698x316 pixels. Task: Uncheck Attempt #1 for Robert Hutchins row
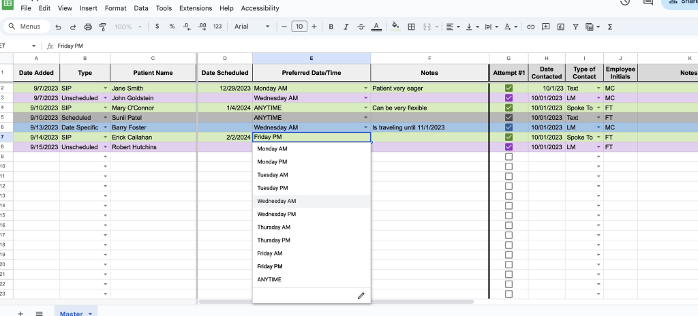[x=509, y=147]
